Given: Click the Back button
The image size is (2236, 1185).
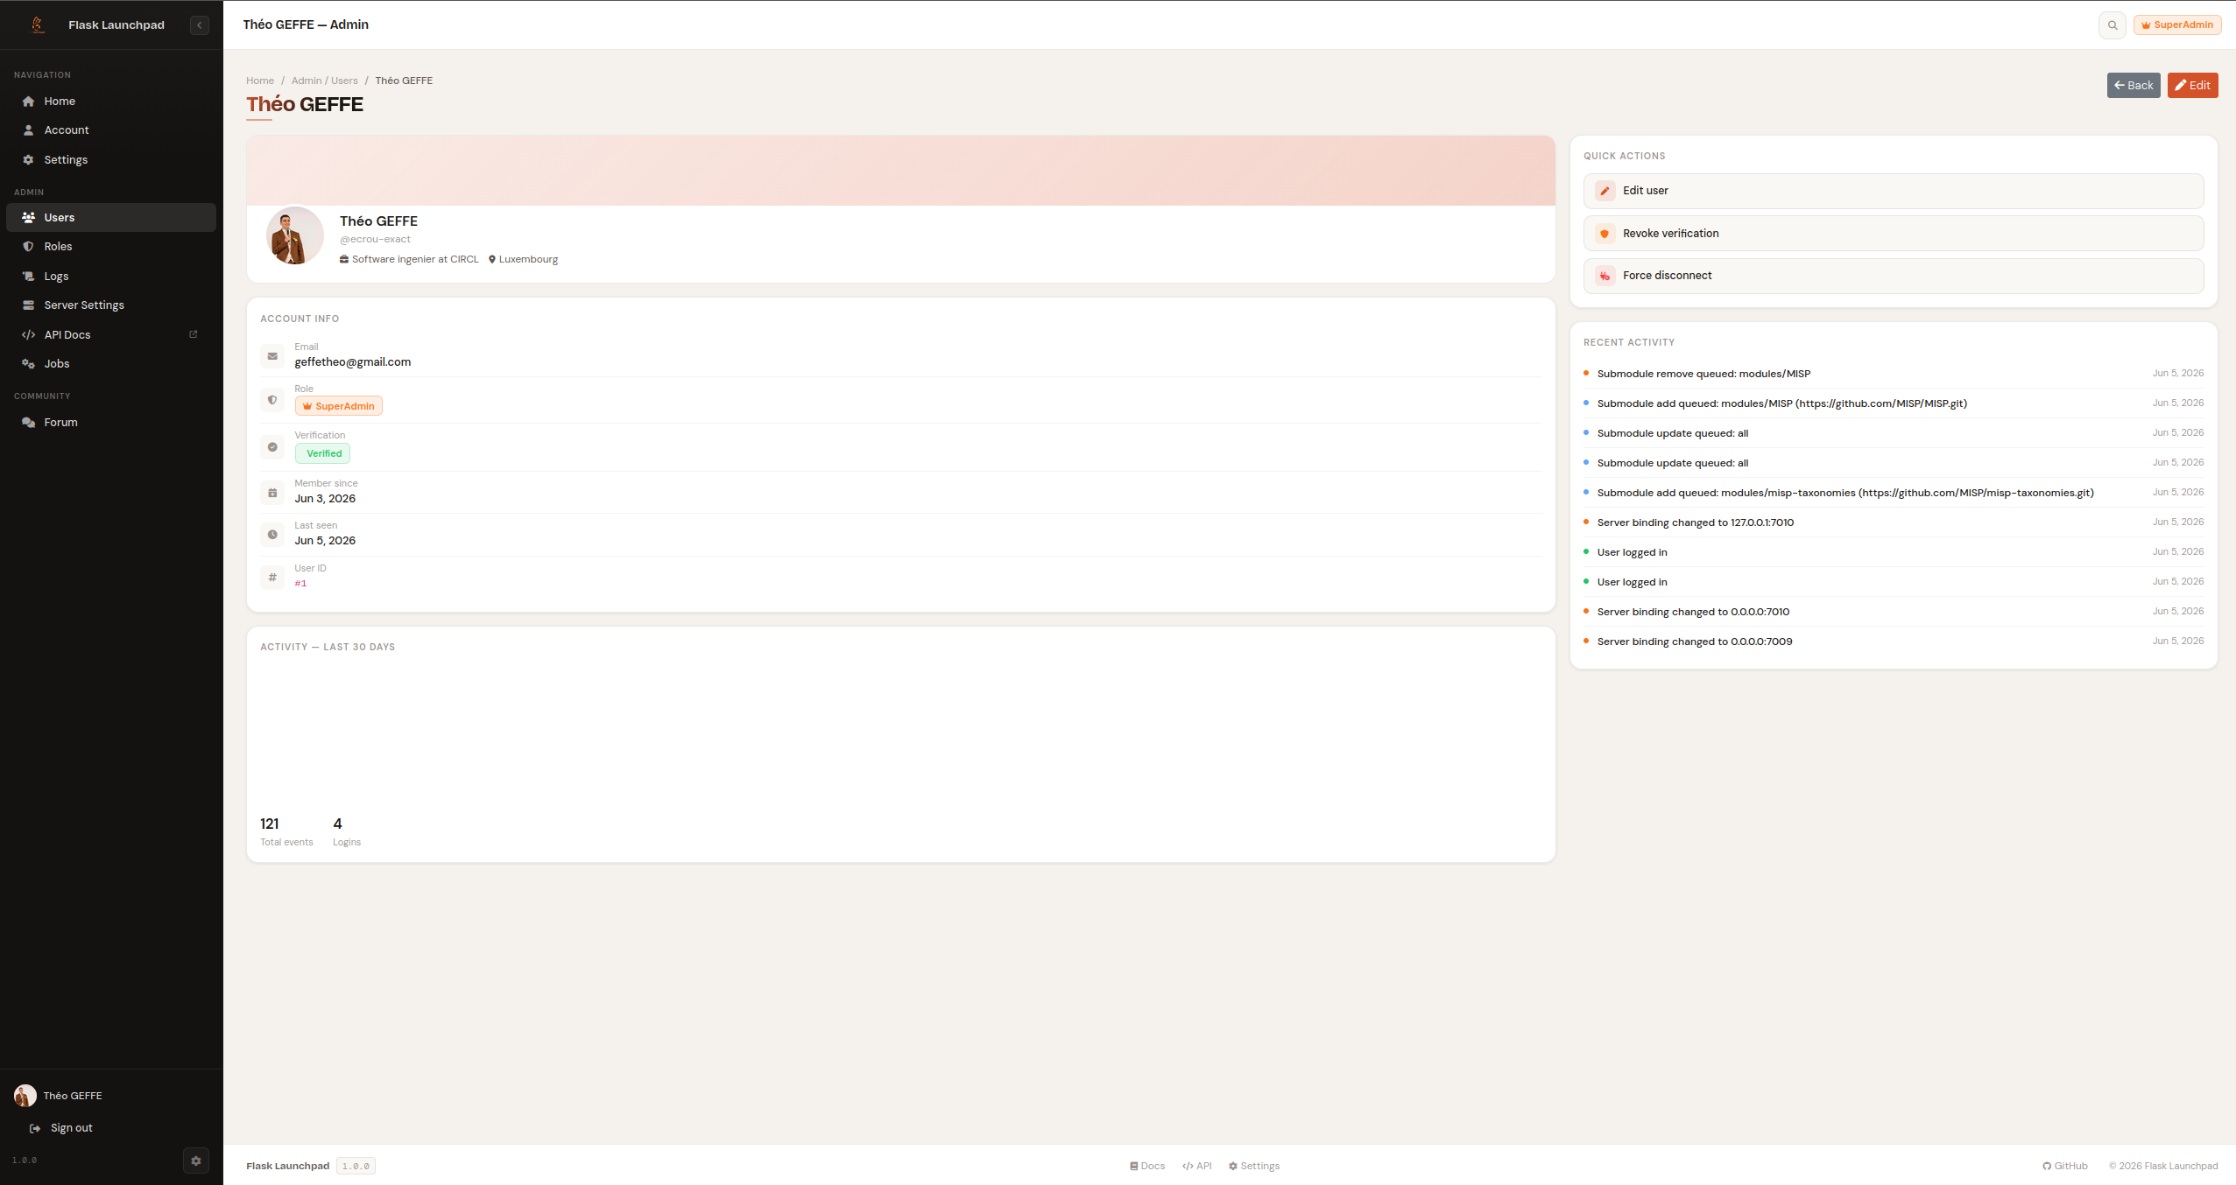Looking at the screenshot, I should click(2134, 86).
